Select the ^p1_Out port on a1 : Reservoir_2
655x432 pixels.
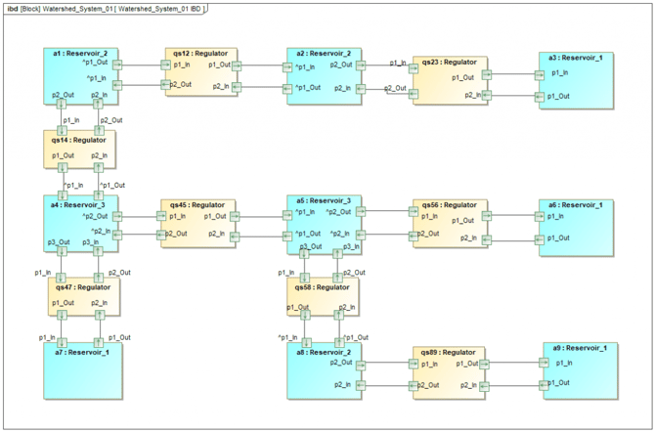(117, 65)
